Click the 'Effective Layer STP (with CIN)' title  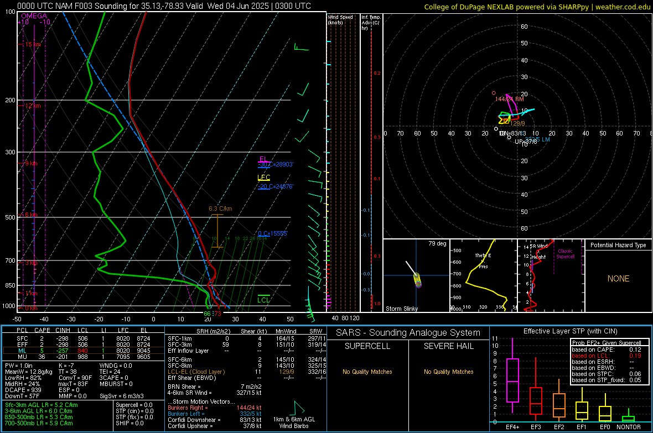point(570,331)
